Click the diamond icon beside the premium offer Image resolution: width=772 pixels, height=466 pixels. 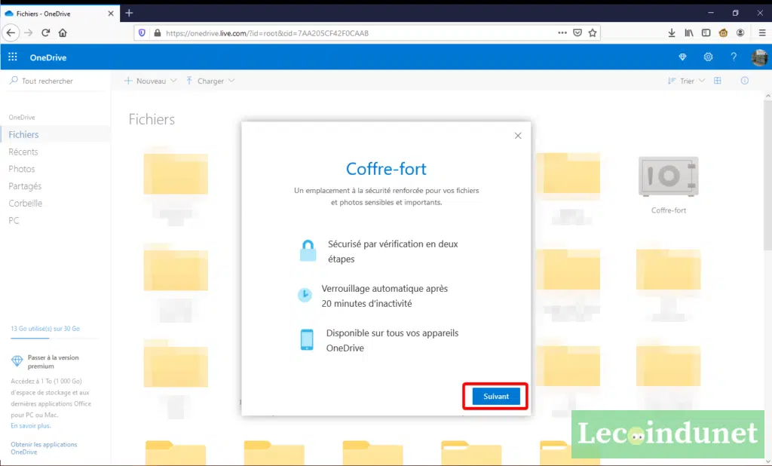pos(17,361)
